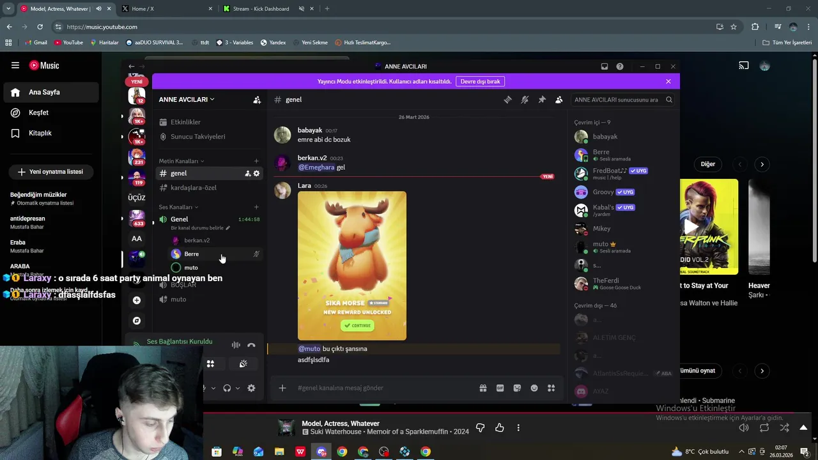Go to Ana Sayfa in YouTube Music

[50, 92]
